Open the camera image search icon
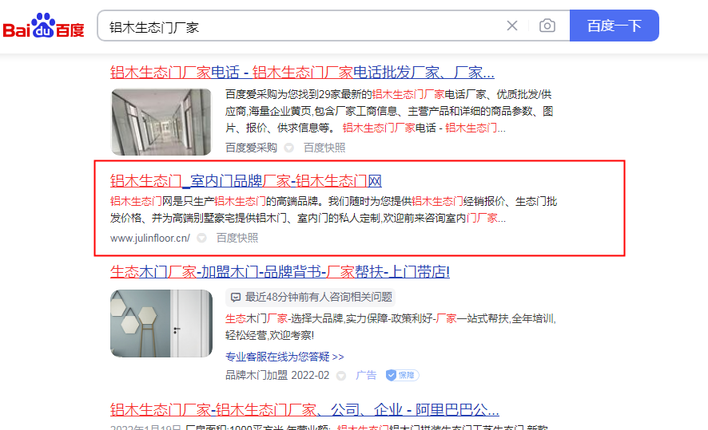The image size is (708, 430). (x=547, y=26)
